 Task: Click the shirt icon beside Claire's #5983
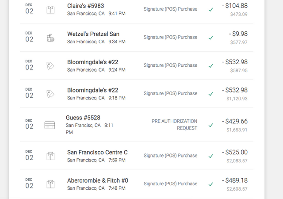point(50,10)
